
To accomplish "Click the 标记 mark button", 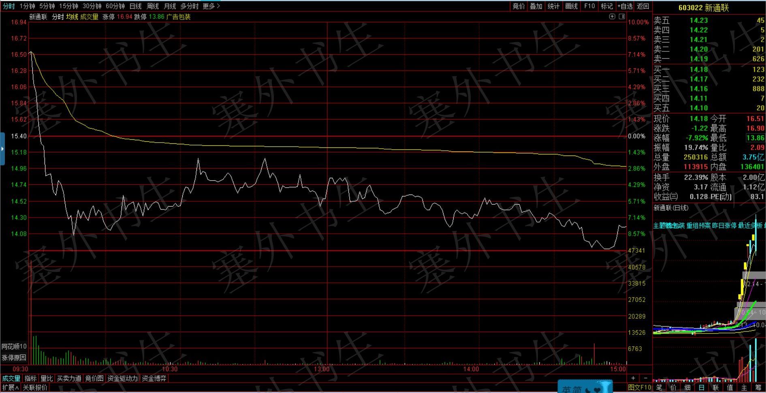I will tap(607, 6).
